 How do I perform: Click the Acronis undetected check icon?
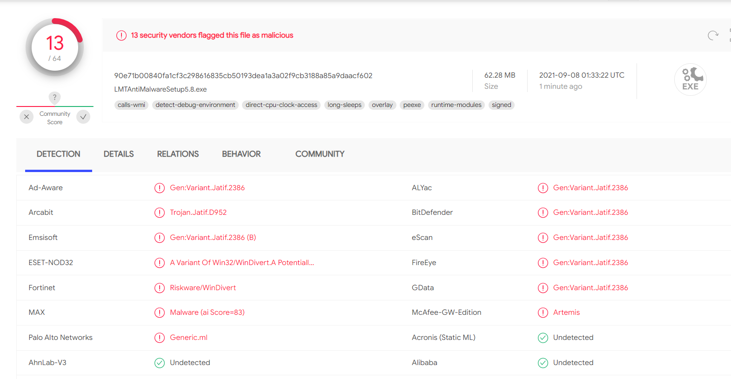(x=543, y=338)
